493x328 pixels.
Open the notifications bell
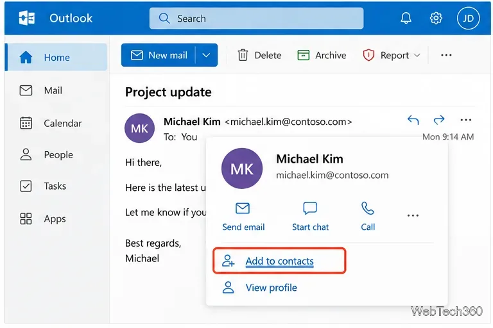[x=406, y=18]
